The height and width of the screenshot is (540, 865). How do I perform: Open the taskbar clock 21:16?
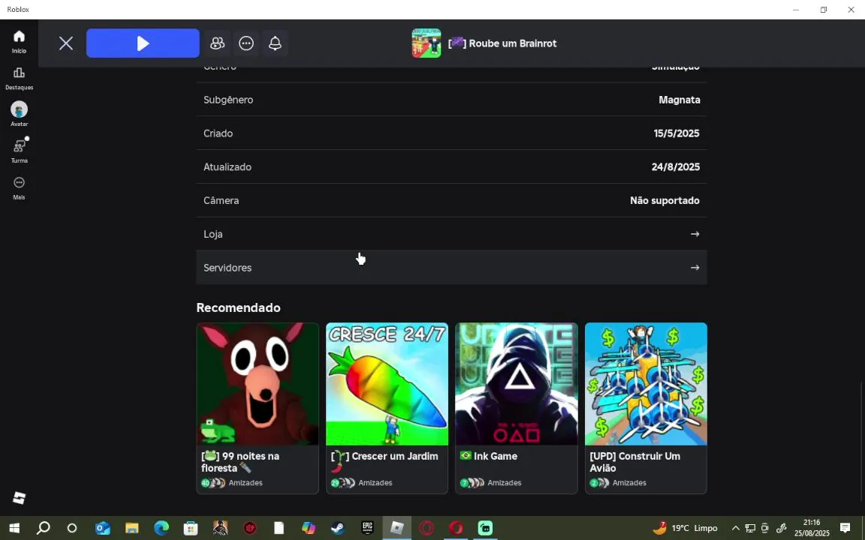coord(812,529)
